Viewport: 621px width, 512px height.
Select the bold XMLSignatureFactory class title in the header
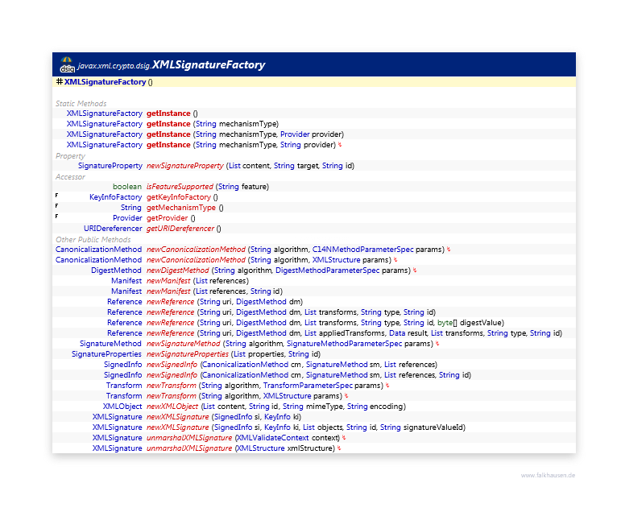pos(209,65)
